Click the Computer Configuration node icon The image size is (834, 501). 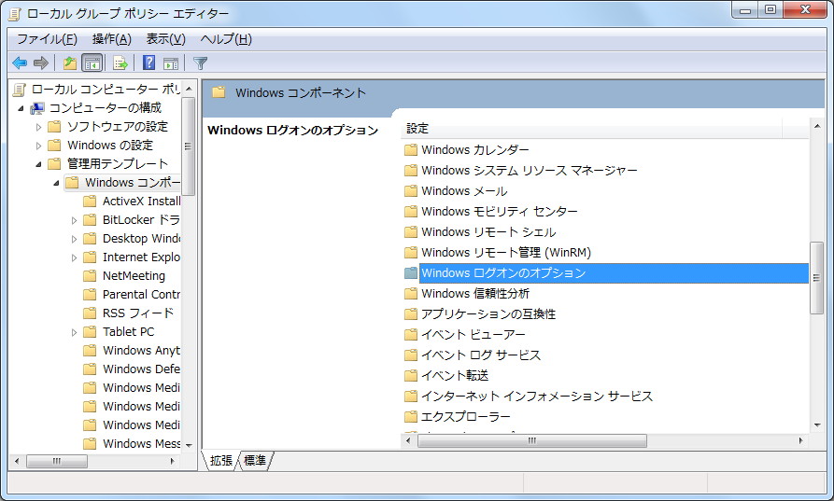(x=37, y=108)
